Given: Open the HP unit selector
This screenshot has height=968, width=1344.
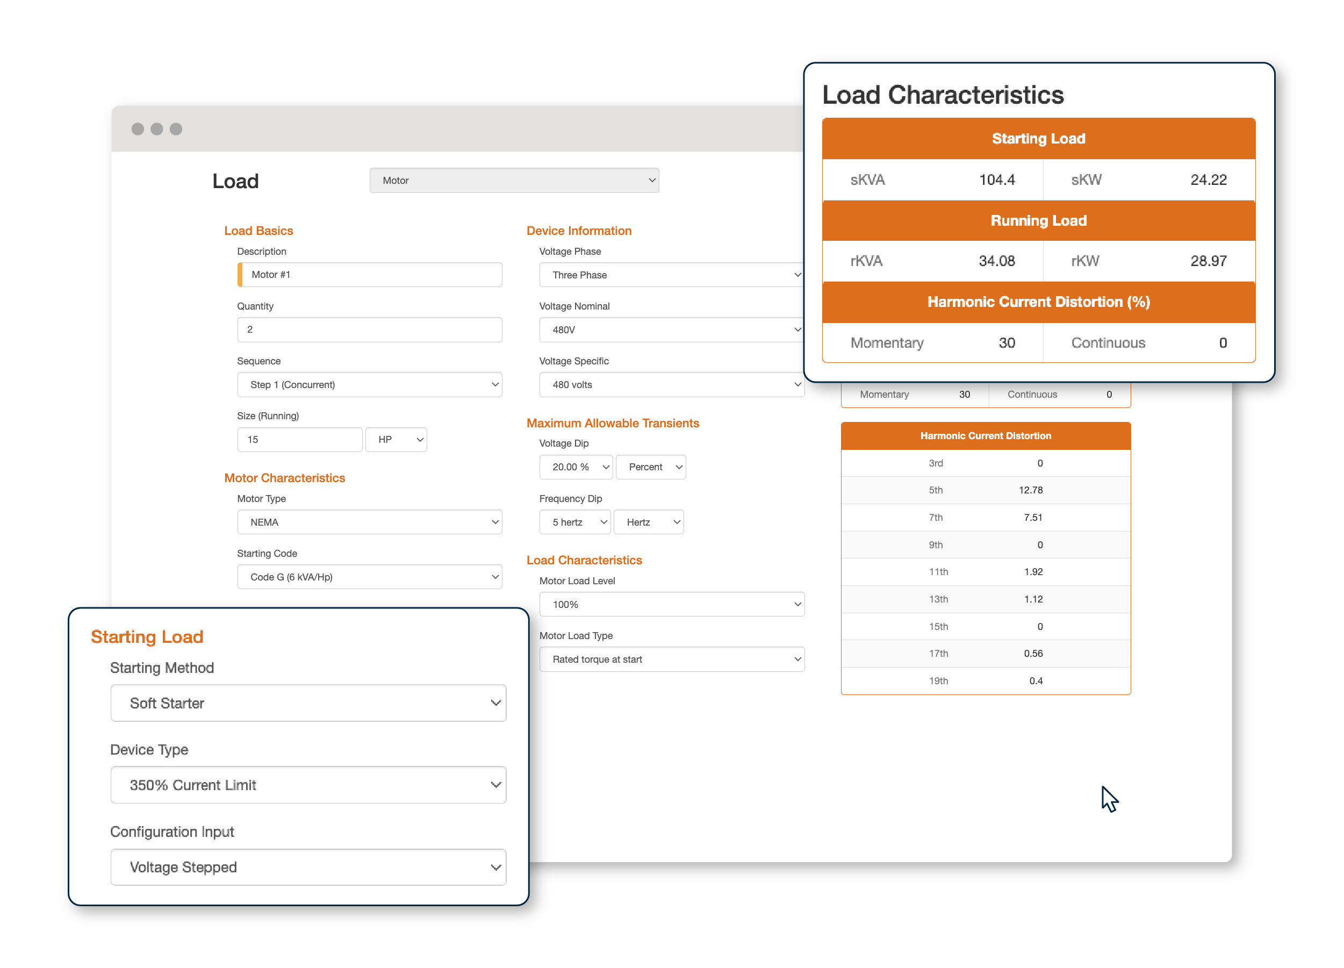Looking at the screenshot, I should point(397,440).
